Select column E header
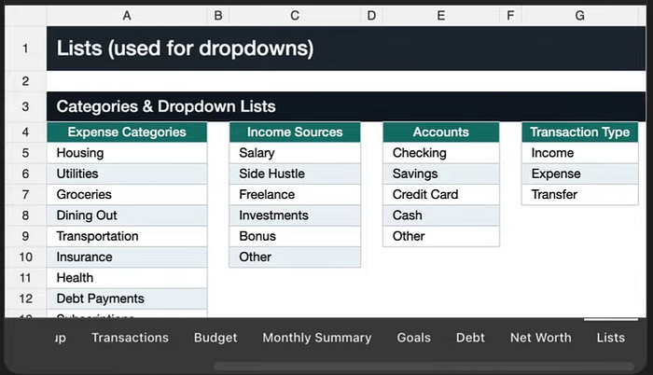The width and height of the screenshot is (653, 375). pyautogui.click(x=441, y=16)
